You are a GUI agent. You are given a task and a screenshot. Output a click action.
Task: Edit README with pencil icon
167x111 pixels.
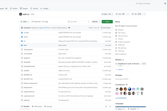pos(106,107)
